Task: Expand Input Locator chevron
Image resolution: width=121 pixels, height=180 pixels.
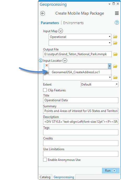Action: coord(65,60)
